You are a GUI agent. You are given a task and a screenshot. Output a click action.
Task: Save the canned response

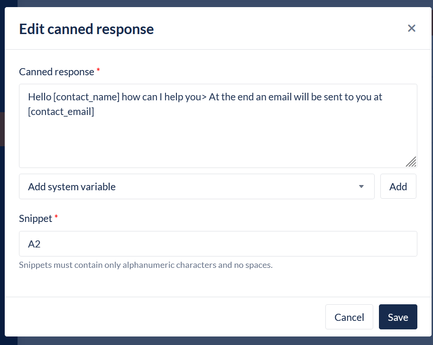[397, 317]
